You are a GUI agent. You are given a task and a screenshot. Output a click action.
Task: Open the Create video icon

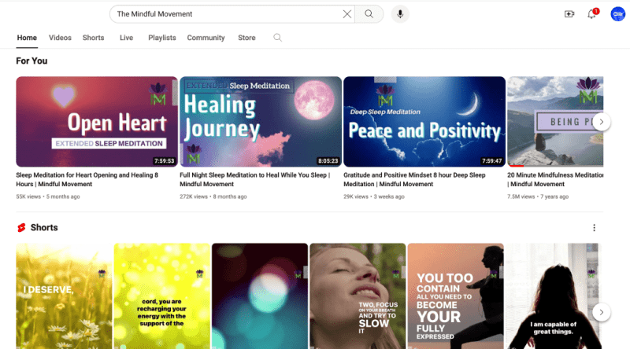coord(569,14)
